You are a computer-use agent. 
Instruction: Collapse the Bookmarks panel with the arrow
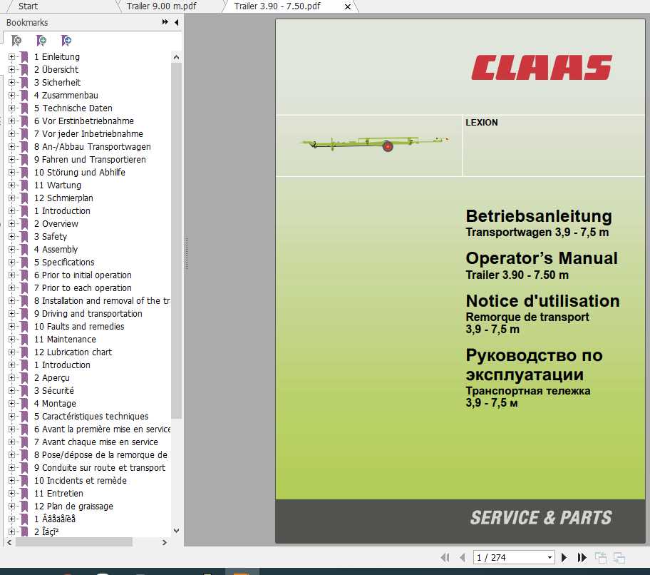(x=175, y=22)
